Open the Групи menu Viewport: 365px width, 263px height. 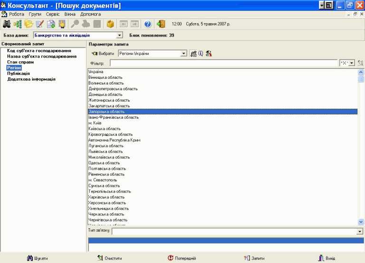[35, 14]
